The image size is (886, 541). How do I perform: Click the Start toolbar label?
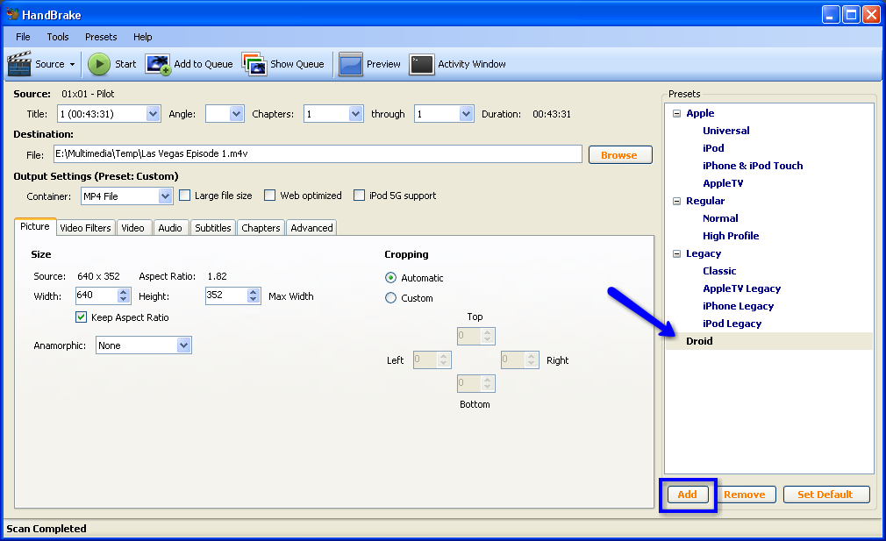[x=125, y=64]
